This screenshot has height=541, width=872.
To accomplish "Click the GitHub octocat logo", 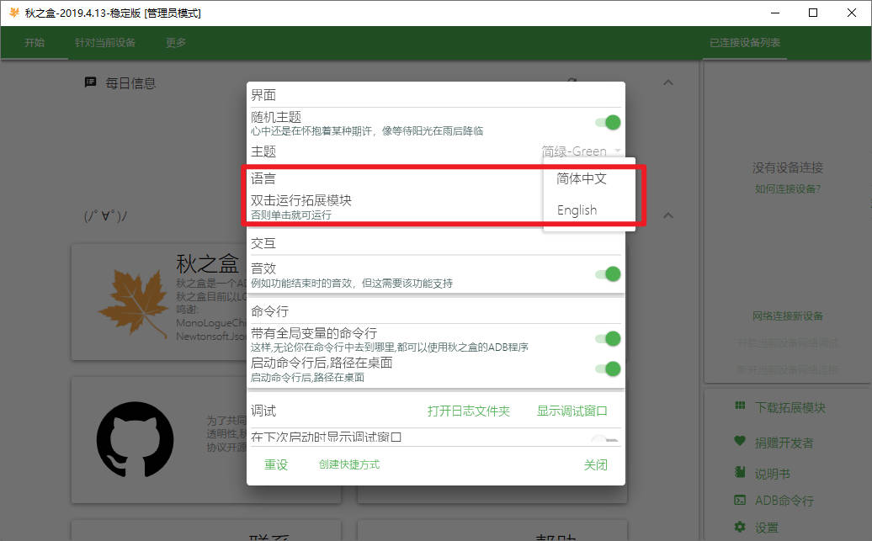I will (x=135, y=439).
